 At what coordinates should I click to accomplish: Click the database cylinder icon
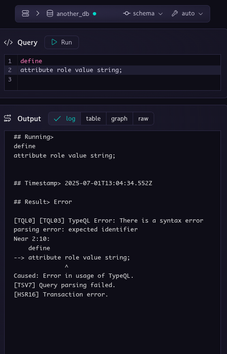tap(50, 14)
